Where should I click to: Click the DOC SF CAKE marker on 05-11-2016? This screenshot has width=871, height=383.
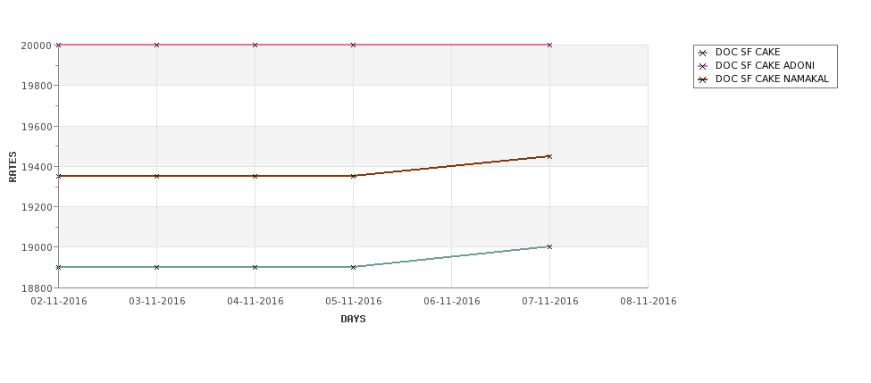point(353,267)
